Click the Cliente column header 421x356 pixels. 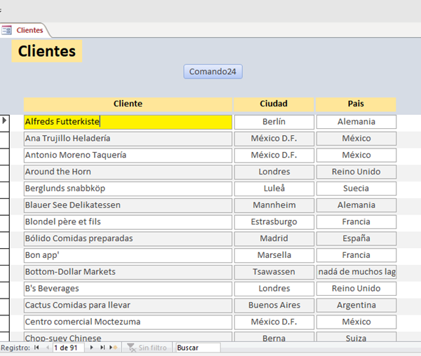[128, 104]
